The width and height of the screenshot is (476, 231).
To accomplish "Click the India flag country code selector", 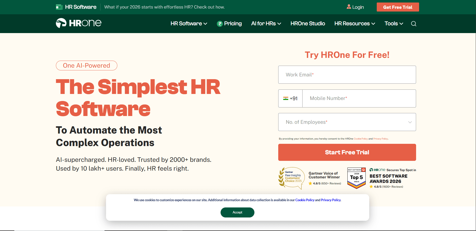I will (290, 98).
